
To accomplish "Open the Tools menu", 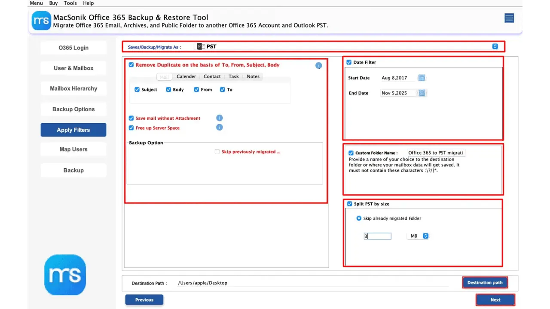I will click(x=70, y=3).
